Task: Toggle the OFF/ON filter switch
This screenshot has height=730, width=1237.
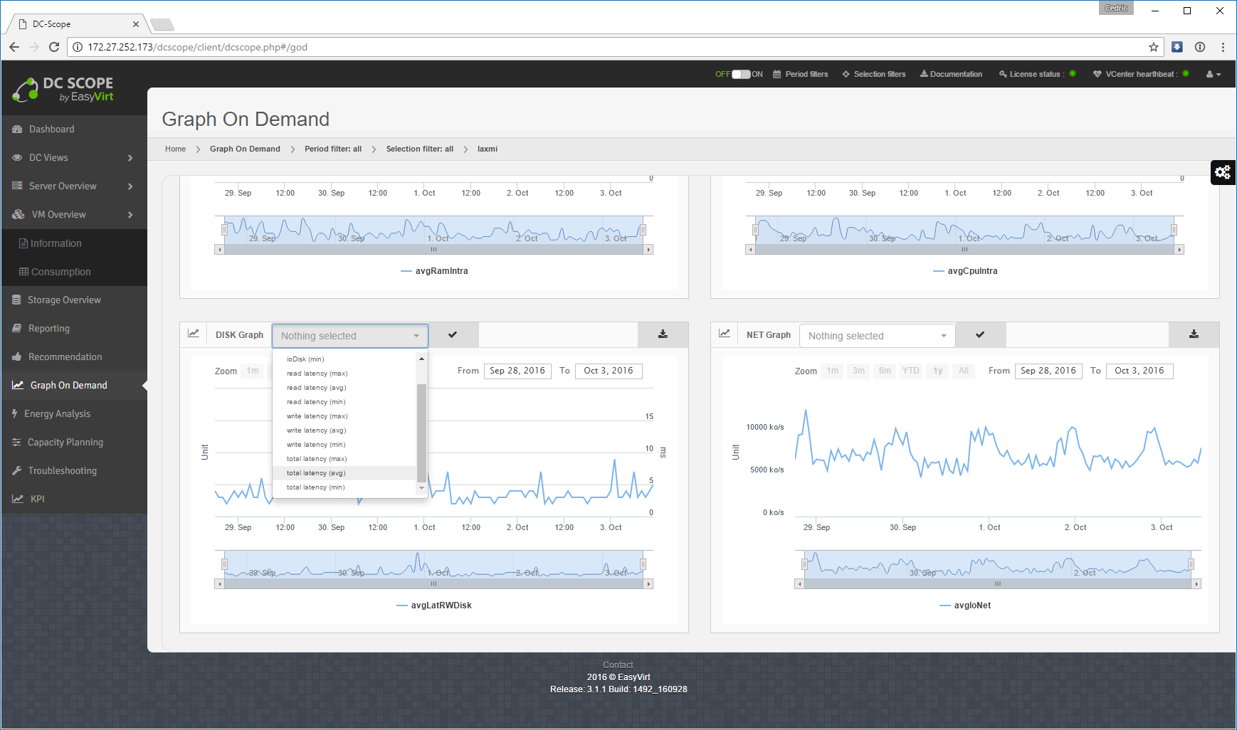Action: point(740,74)
